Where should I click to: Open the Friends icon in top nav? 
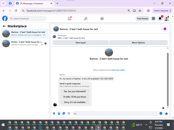coord(86,18)
